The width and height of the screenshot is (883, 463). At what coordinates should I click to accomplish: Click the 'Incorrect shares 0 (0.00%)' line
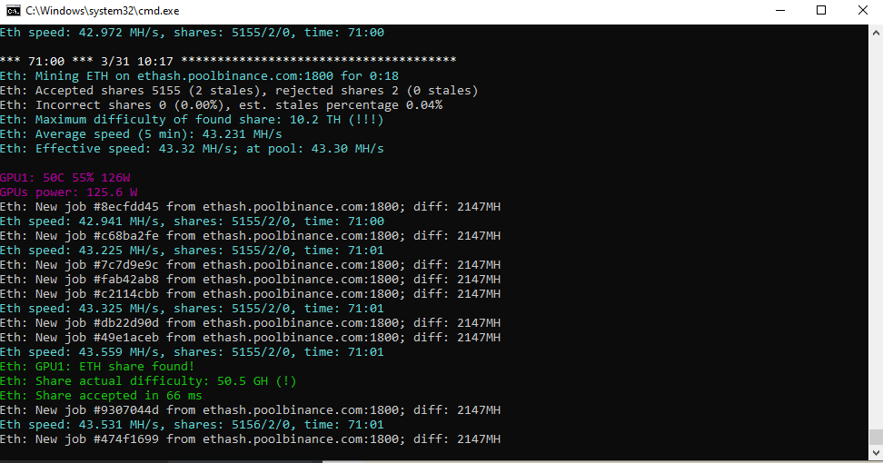[x=222, y=105]
